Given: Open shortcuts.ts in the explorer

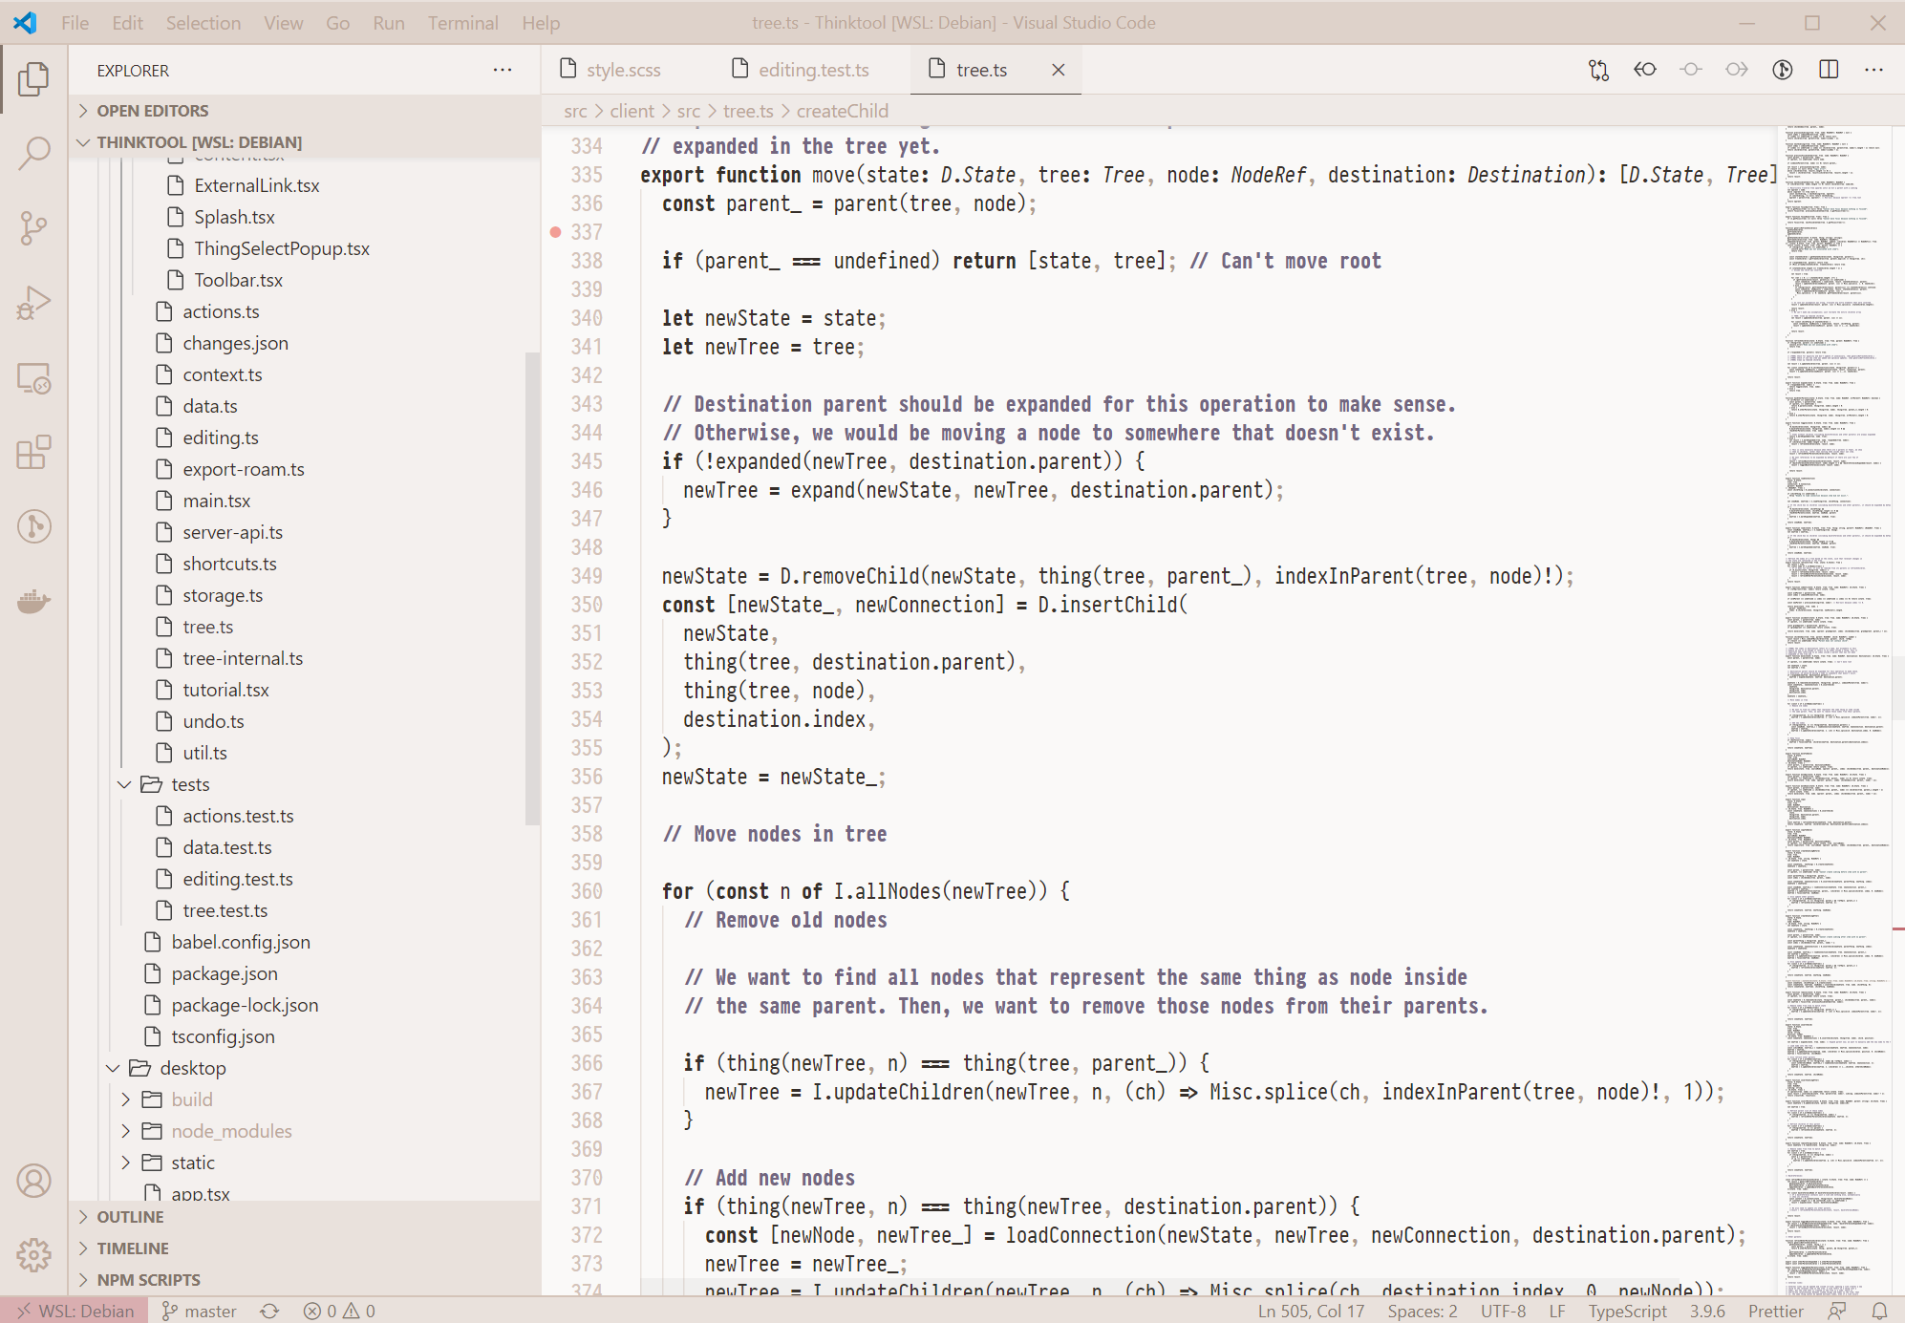Looking at the screenshot, I should (x=229, y=564).
